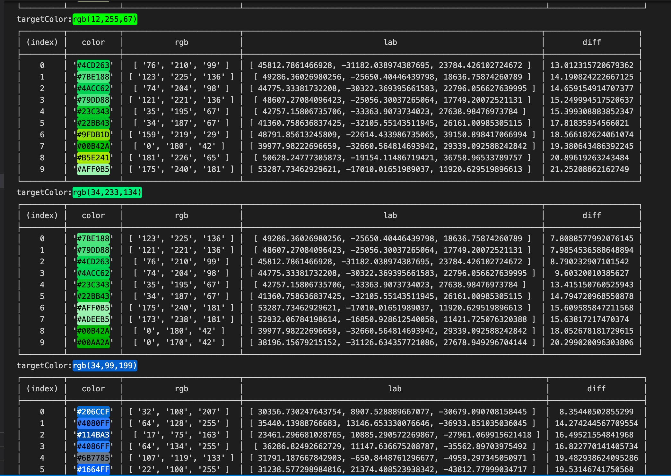Pick the #ADEEB5 light green swatch
The image size is (671, 476).
pyautogui.click(x=93, y=319)
